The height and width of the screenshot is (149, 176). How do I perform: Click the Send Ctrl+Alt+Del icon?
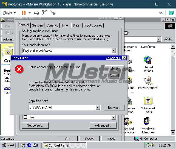36,13
